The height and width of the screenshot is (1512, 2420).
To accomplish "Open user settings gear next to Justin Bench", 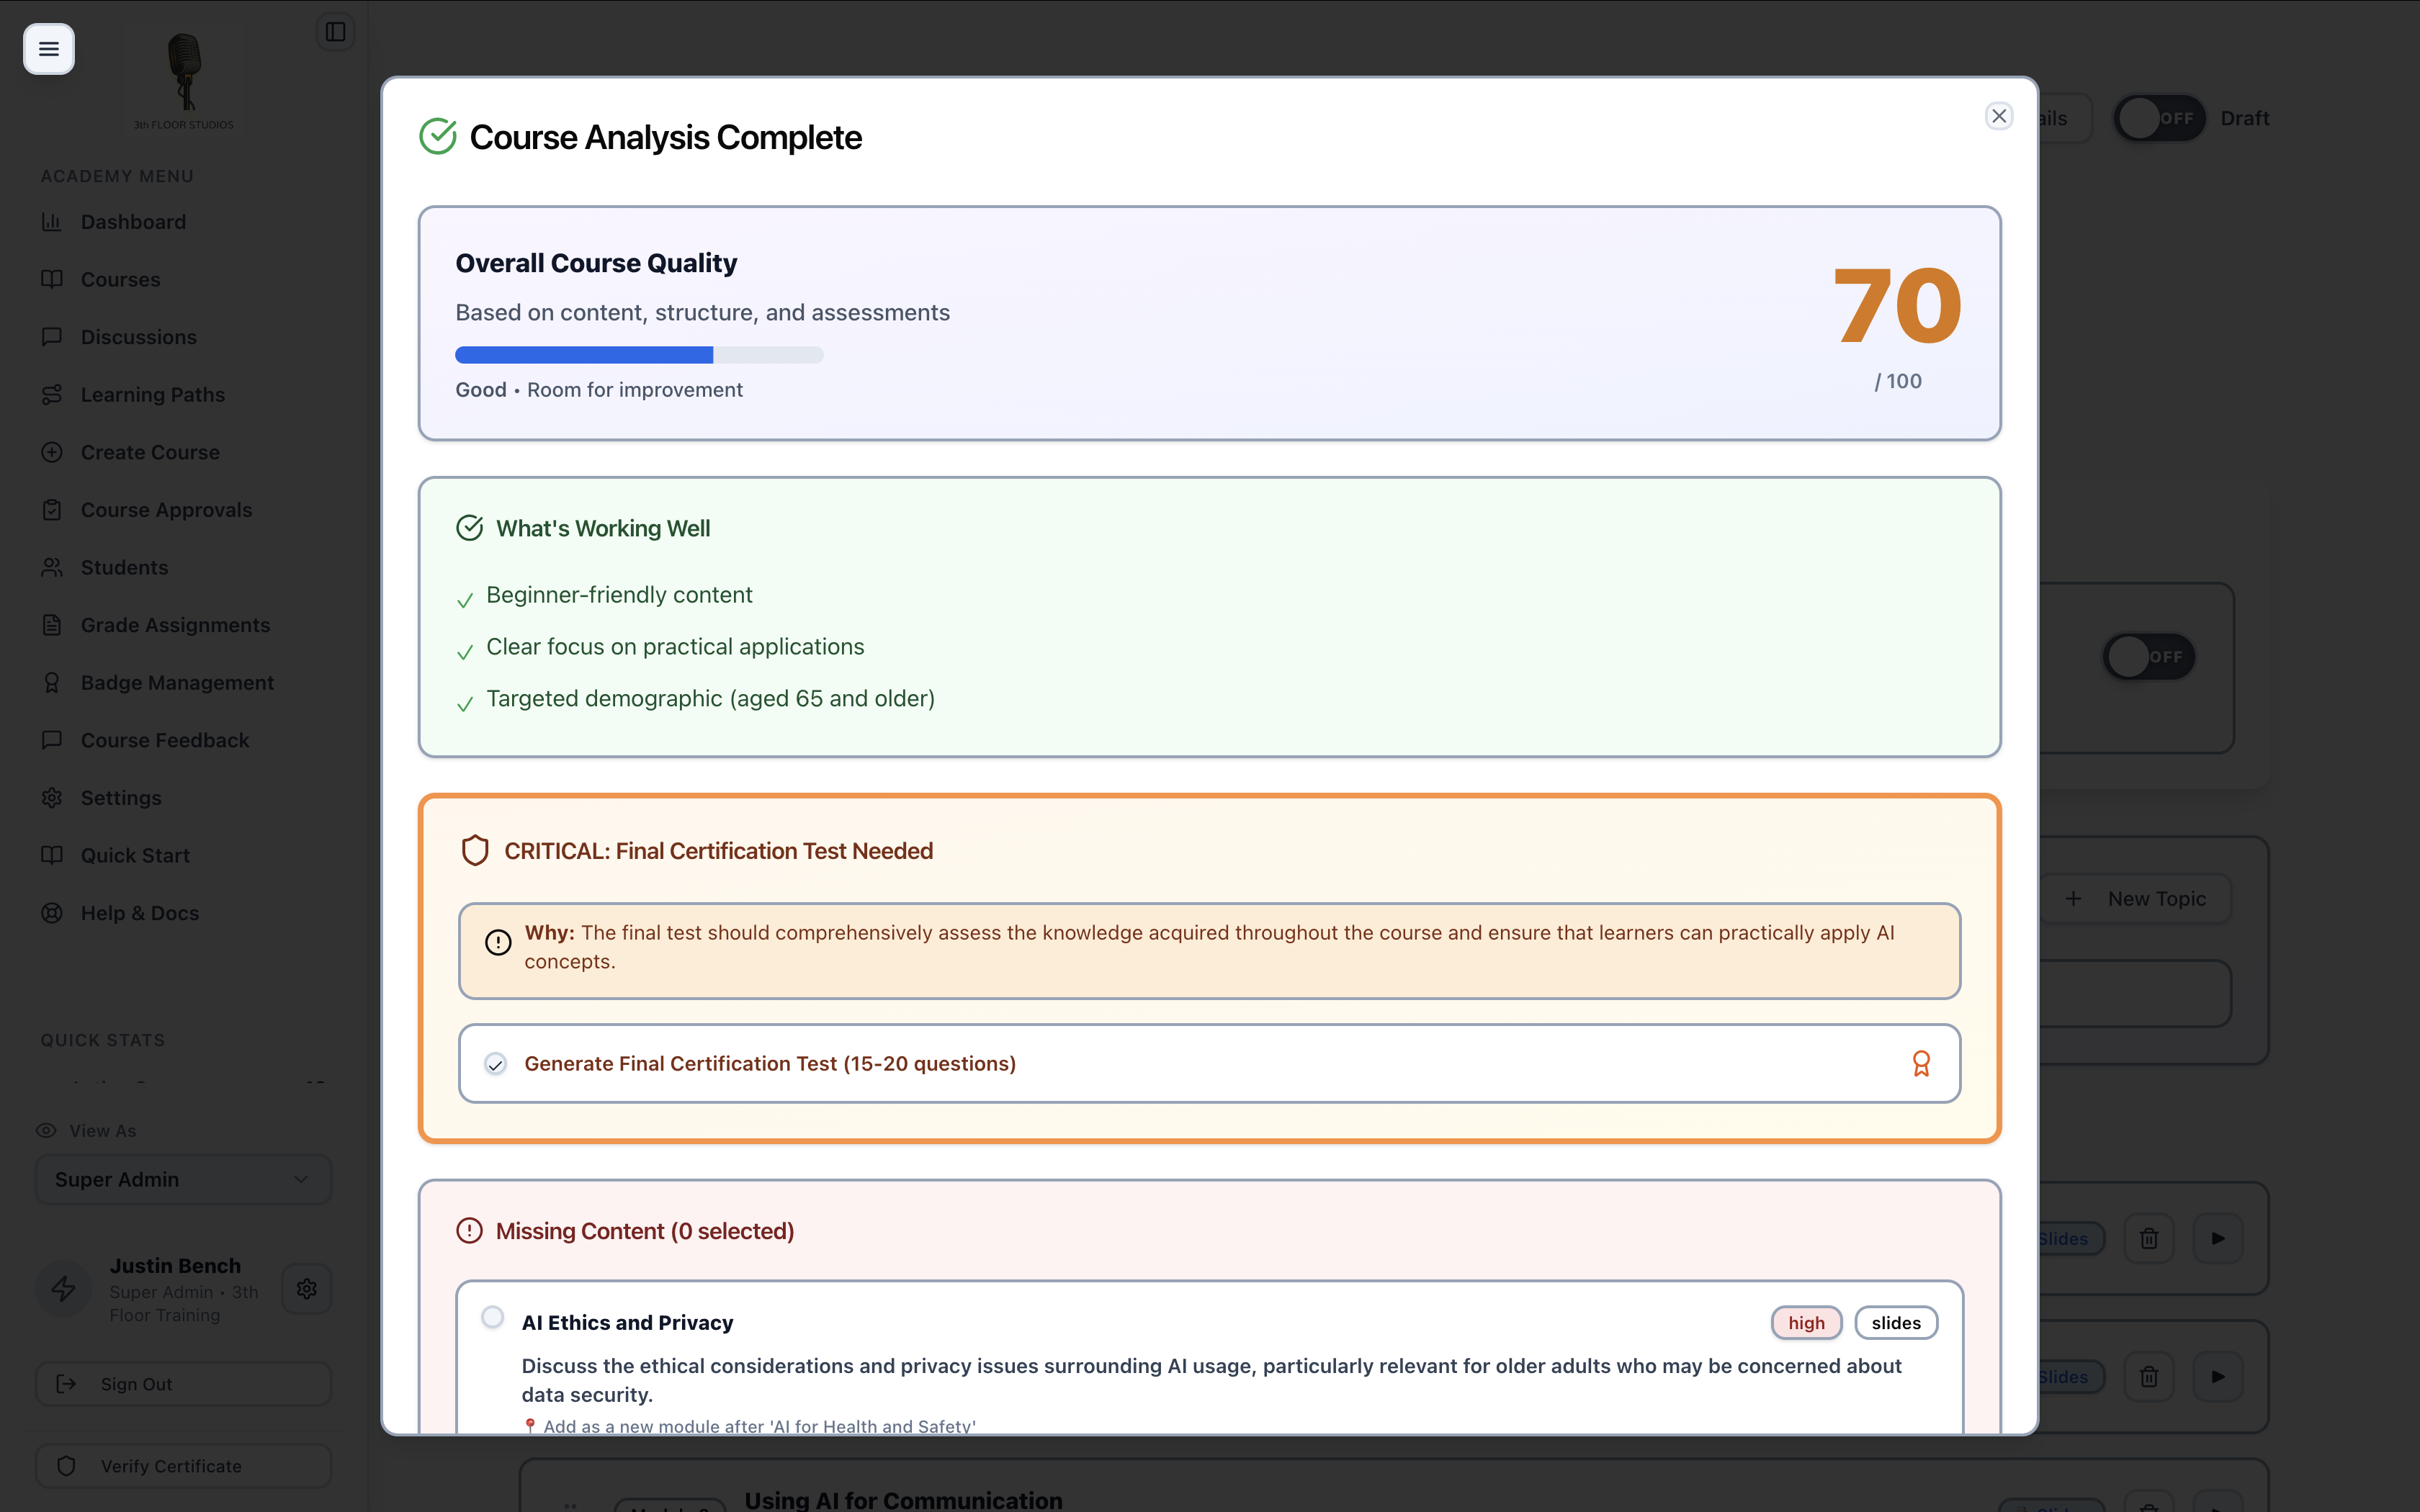I will click(307, 1289).
